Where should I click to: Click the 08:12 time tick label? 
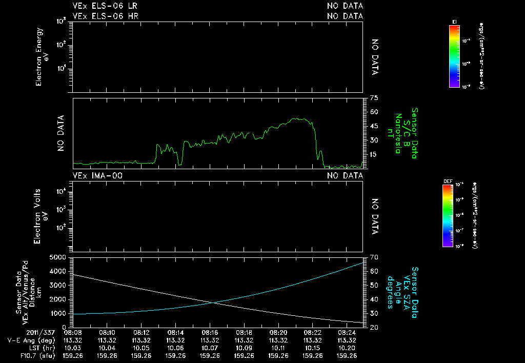[141, 333]
